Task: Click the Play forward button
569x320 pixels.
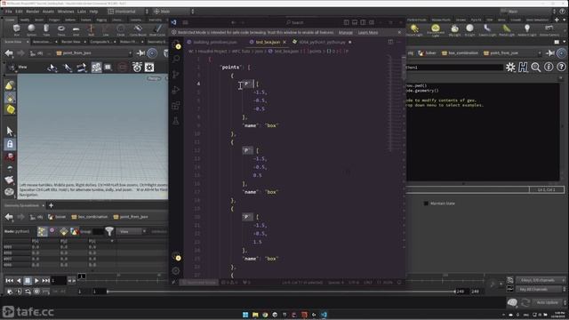Action: point(36,281)
